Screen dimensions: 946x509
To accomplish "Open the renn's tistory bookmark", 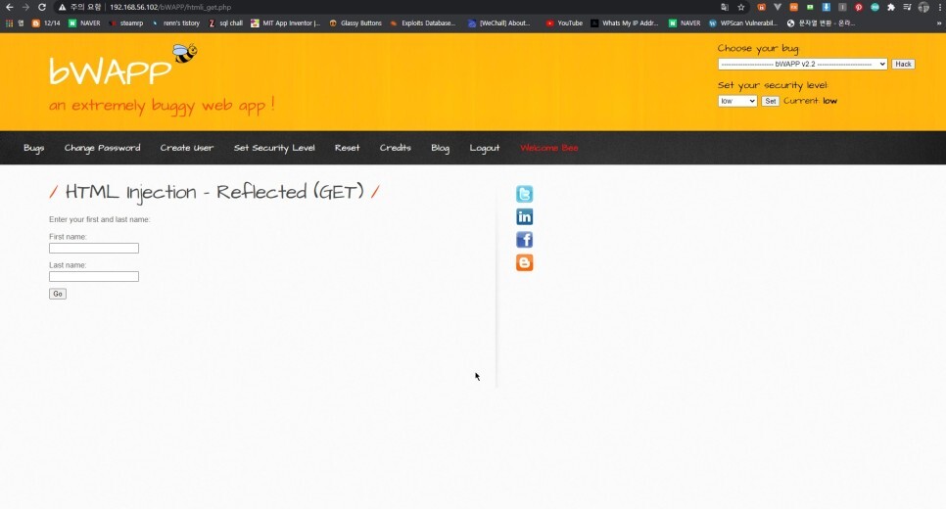I will (175, 23).
